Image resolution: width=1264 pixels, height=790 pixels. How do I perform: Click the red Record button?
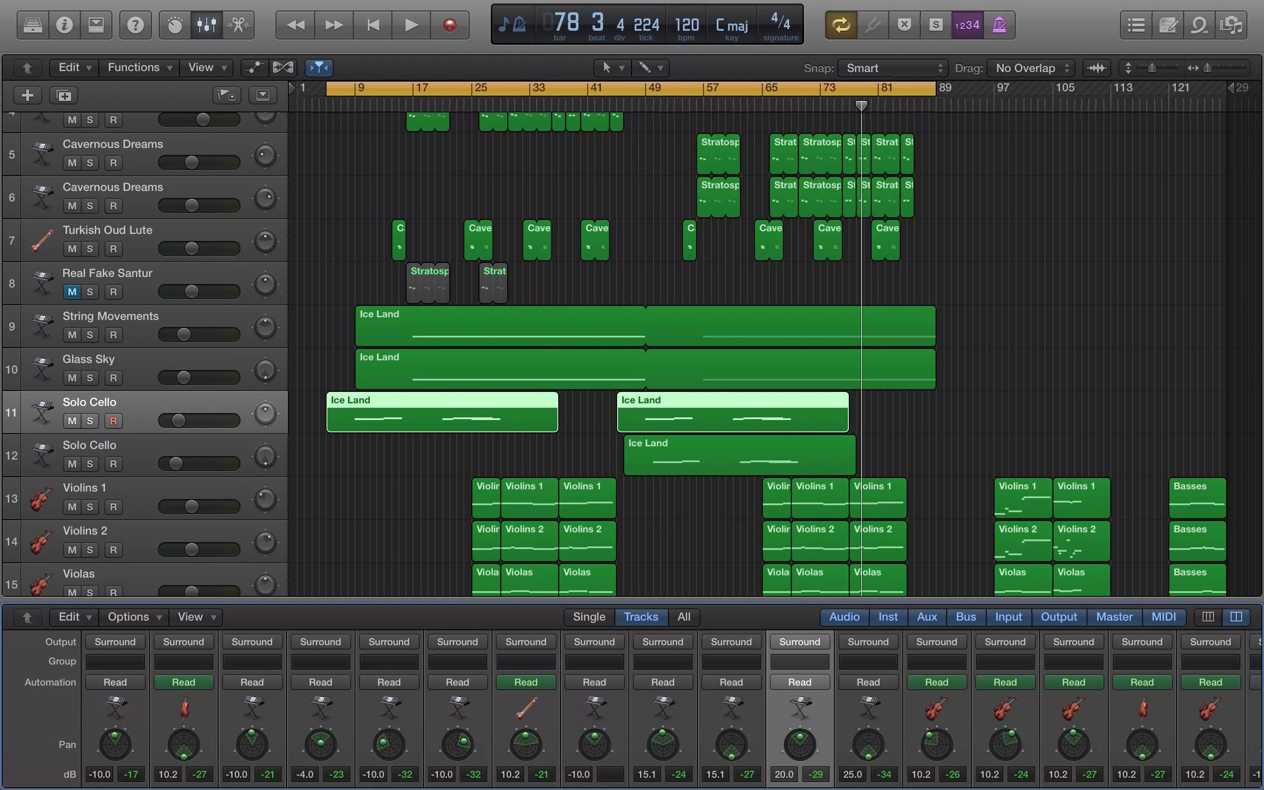point(449,25)
